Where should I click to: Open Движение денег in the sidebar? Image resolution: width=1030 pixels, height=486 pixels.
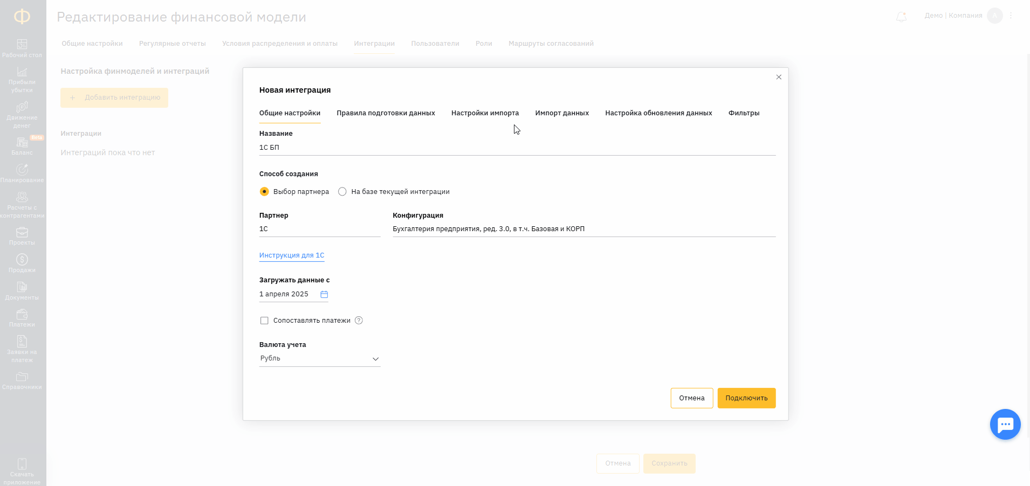click(22, 115)
